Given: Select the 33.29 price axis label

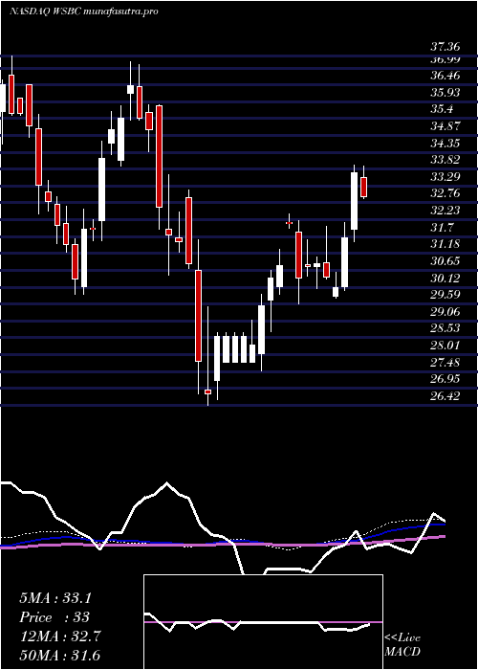Looking at the screenshot, I should click(445, 176).
